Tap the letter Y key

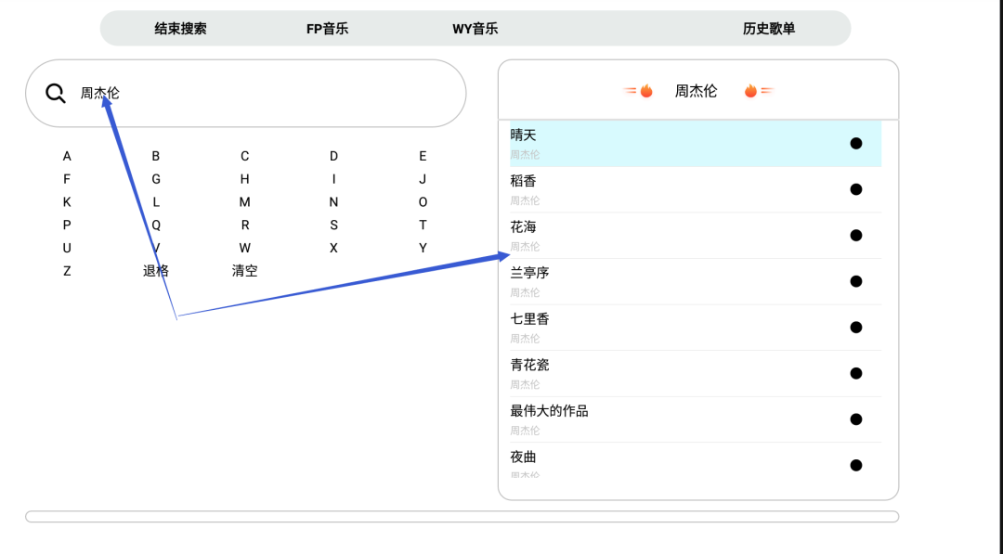(423, 248)
